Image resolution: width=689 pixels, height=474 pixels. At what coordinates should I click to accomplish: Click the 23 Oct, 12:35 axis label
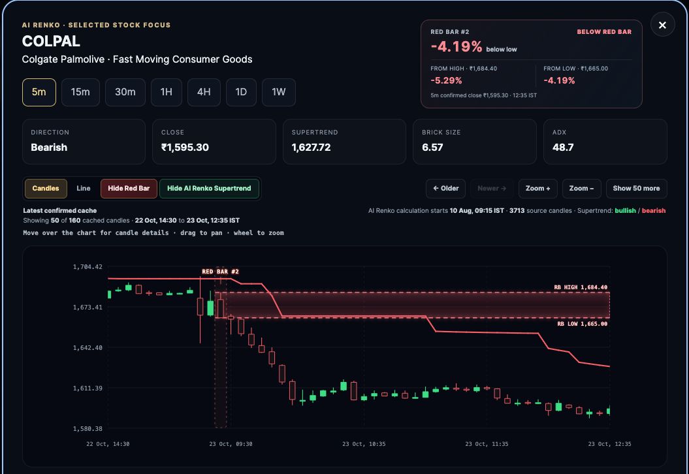(609, 444)
